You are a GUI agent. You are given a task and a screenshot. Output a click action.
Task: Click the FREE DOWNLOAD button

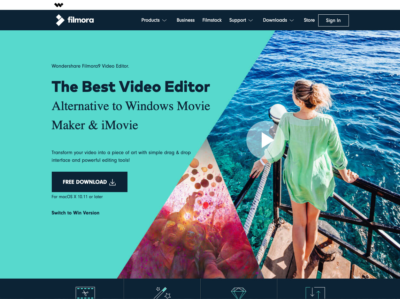pyautogui.click(x=89, y=182)
